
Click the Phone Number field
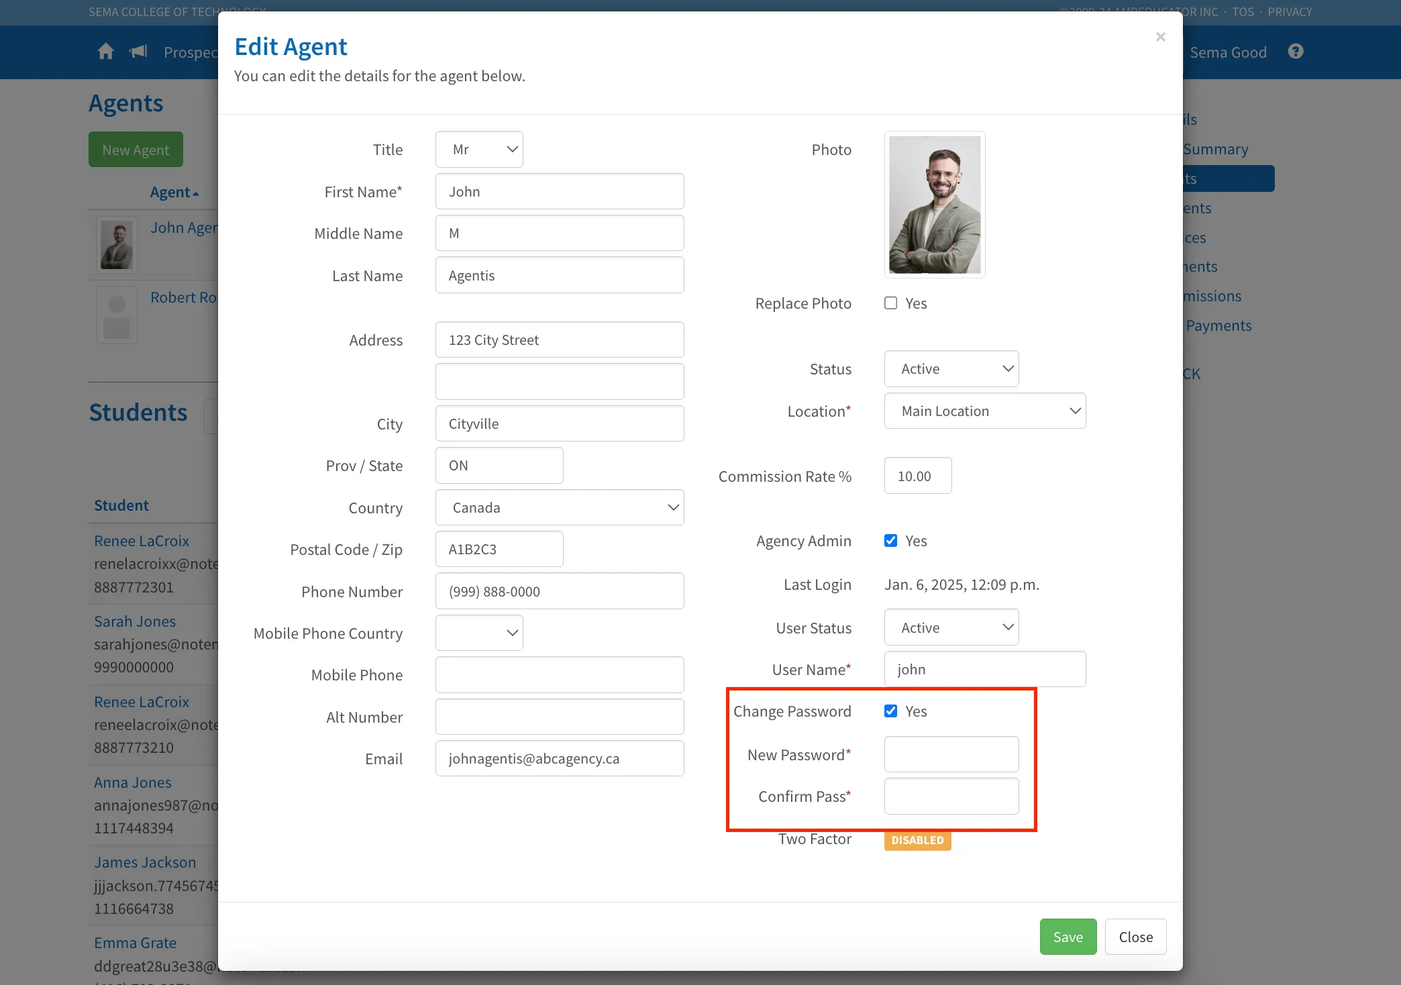560,591
